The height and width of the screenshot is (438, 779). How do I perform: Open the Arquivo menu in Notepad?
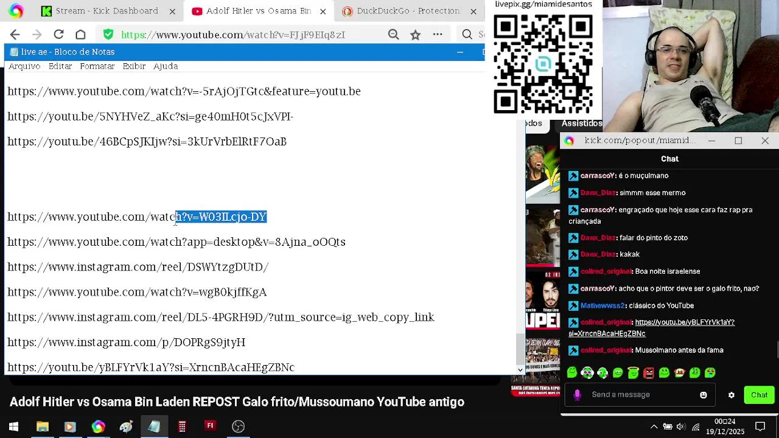(x=24, y=66)
